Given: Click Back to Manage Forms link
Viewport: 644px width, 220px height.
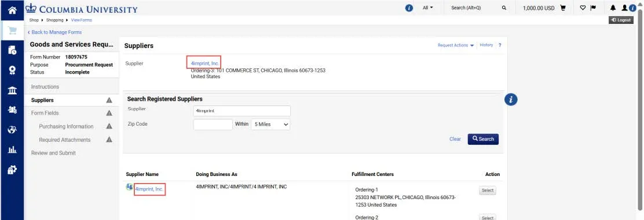Looking at the screenshot, I should click(x=54, y=32).
